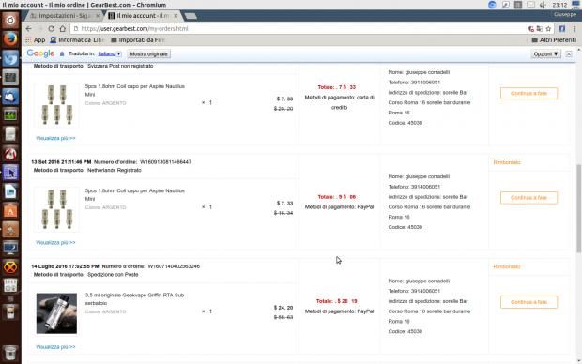Open the Opzioni dropdown in translate bar

[545, 54]
